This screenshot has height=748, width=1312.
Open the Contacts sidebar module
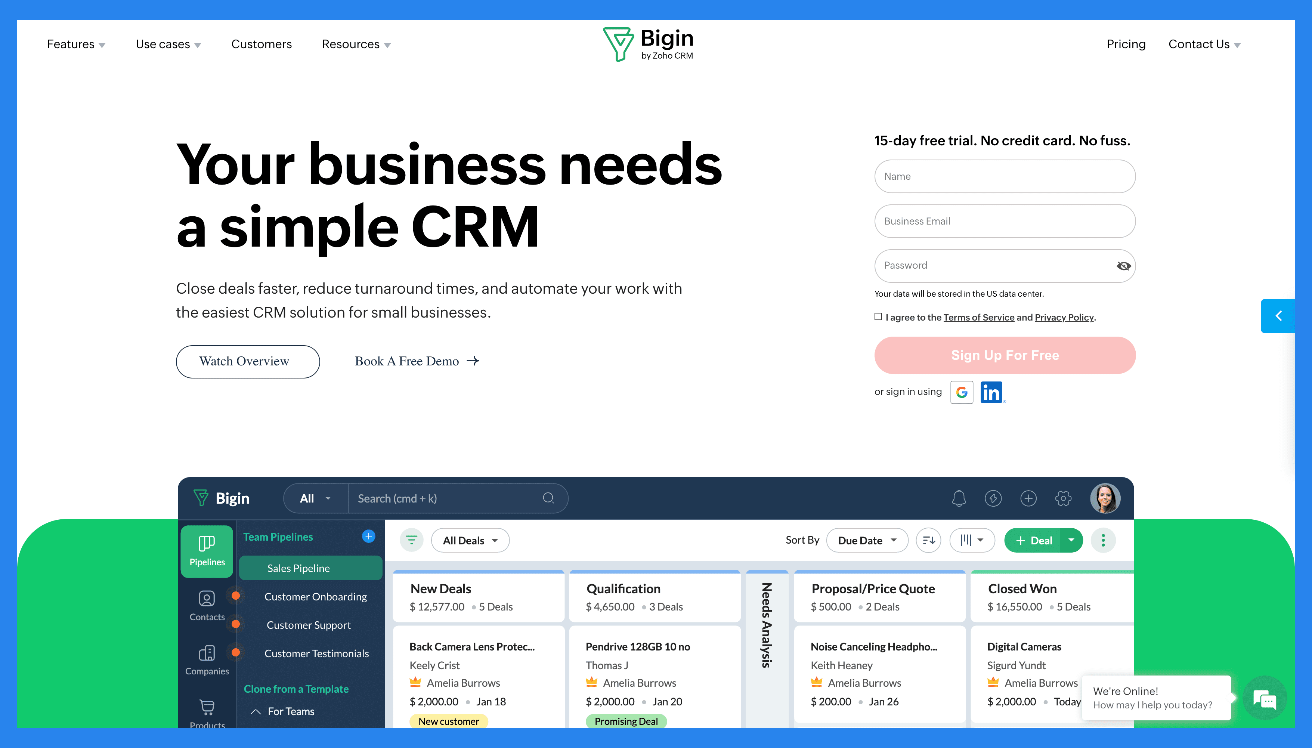[x=207, y=606]
